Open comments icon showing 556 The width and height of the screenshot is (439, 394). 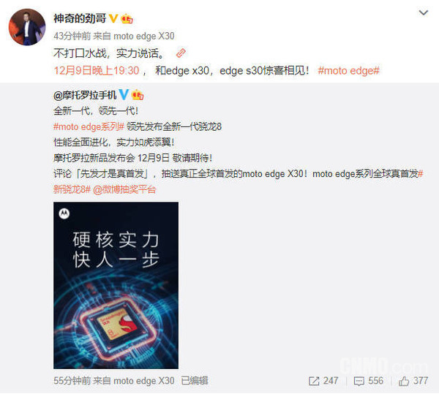[x=369, y=381]
